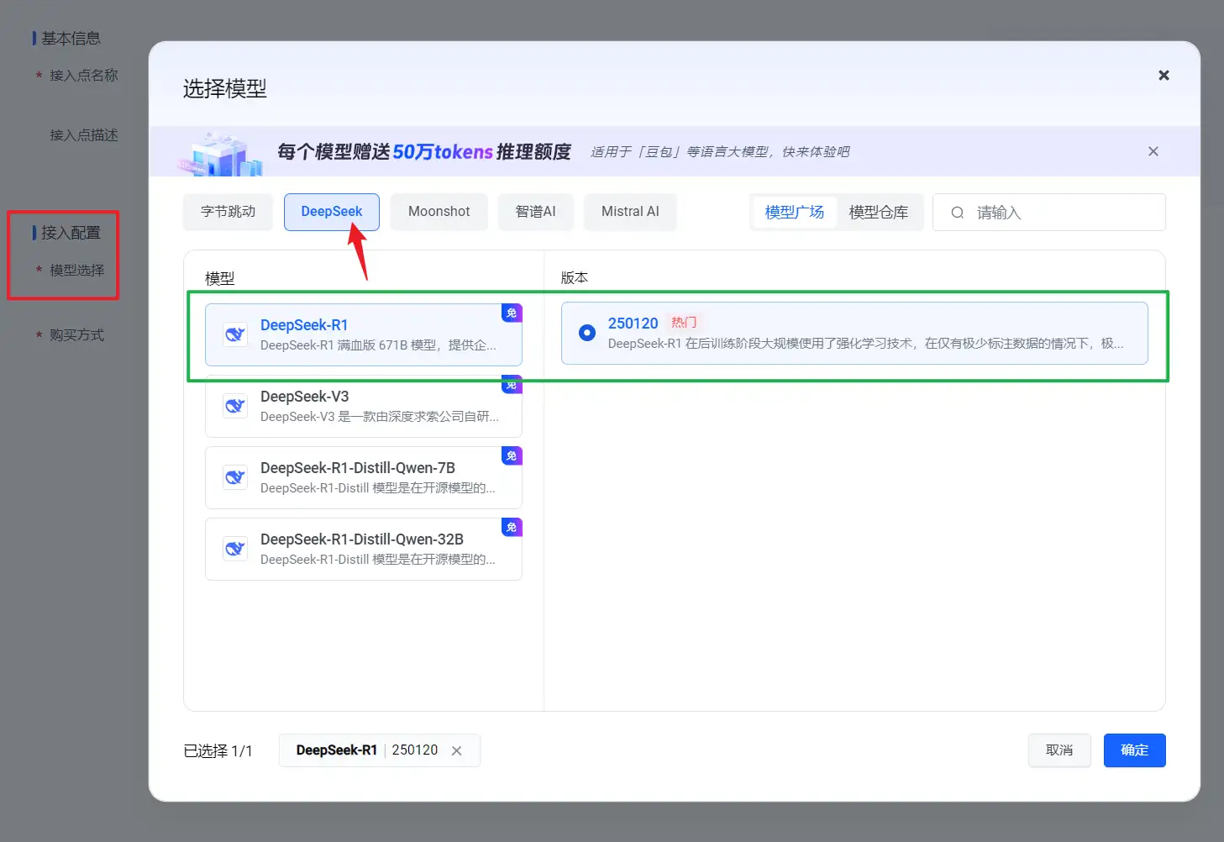Close the 选择模型 dialog
Screen dimensions: 1224x842
click(x=1164, y=76)
